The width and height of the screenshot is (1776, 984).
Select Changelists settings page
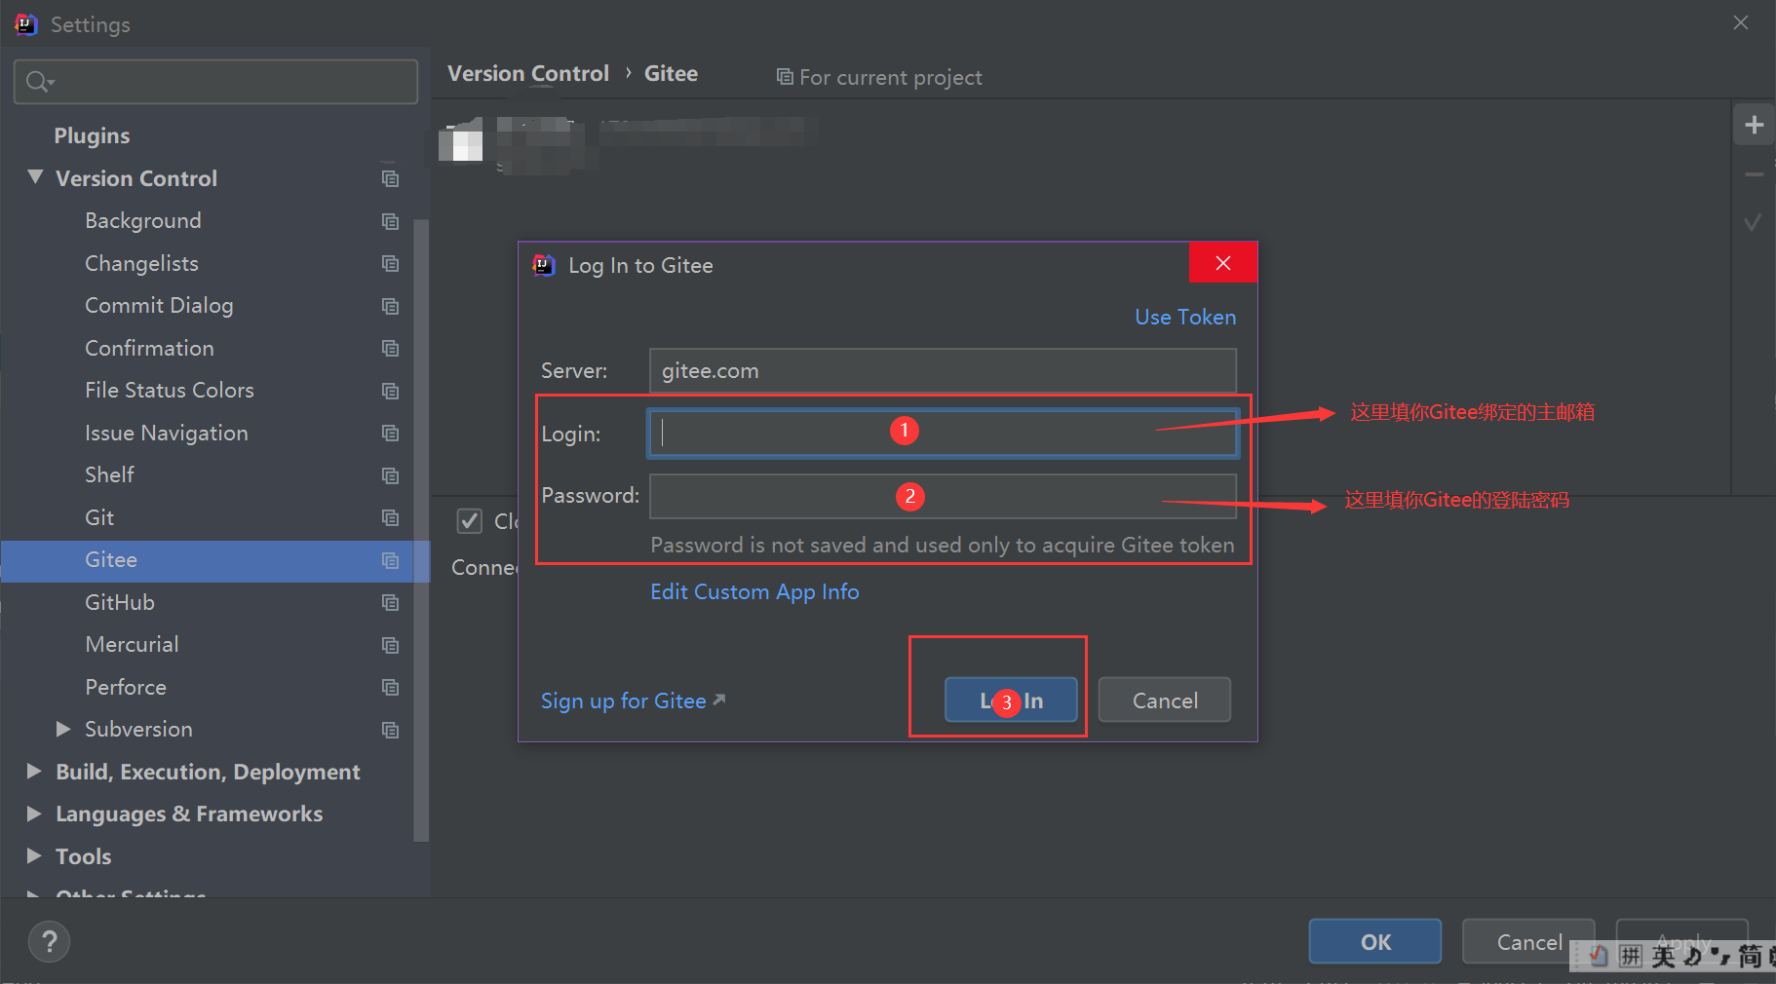(x=141, y=263)
